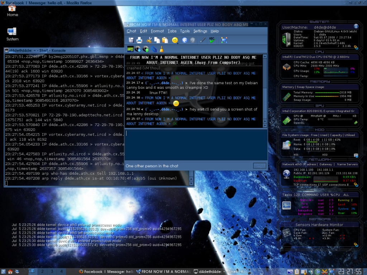Image resolution: width=367 pixels, height=275 pixels.
Task: Open the emoticon picker dropdown arrow beside the smiley
Action: coord(178,43)
